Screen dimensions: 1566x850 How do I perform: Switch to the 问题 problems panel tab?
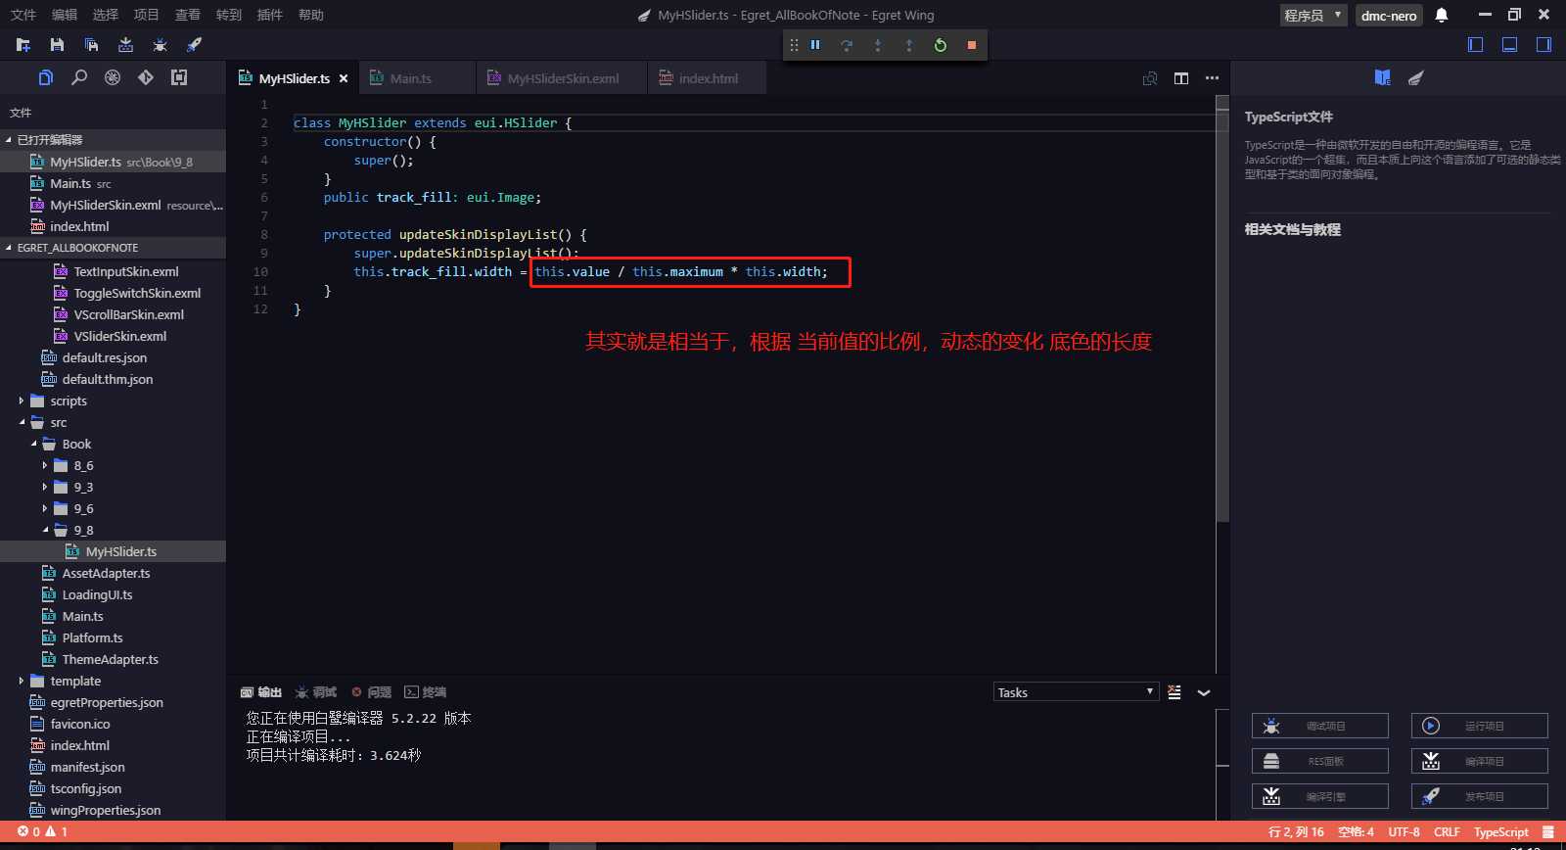(x=372, y=692)
